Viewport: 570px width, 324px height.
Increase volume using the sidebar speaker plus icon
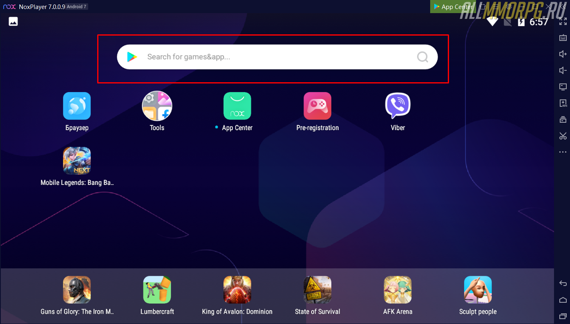click(x=563, y=54)
